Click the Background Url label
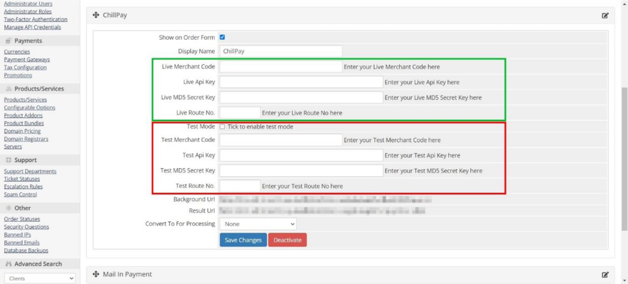This screenshot has height=284, width=628. pos(194,199)
